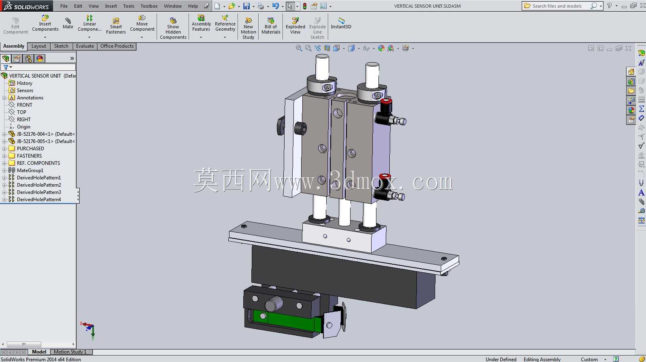
Task: Open the select tool dropdown arrow
Action: (x=297, y=6)
